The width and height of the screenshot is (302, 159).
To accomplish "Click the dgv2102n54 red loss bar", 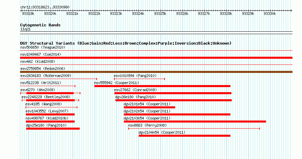I will click(177, 114).
